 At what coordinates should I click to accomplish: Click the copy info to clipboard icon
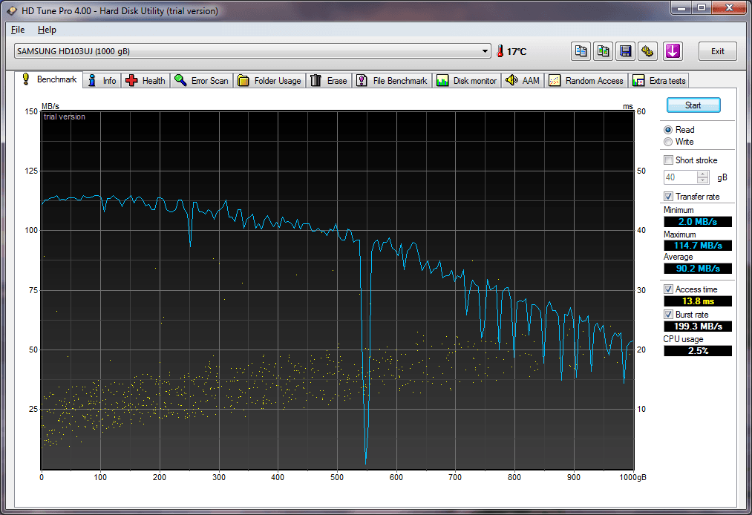click(x=581, y=51)
